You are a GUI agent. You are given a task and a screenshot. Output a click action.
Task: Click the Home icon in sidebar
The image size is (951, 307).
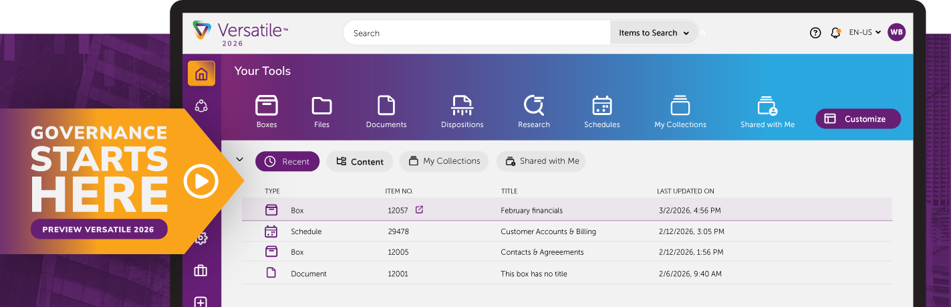tap(201, 74)
